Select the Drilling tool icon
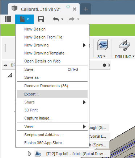 click(125, 45)
